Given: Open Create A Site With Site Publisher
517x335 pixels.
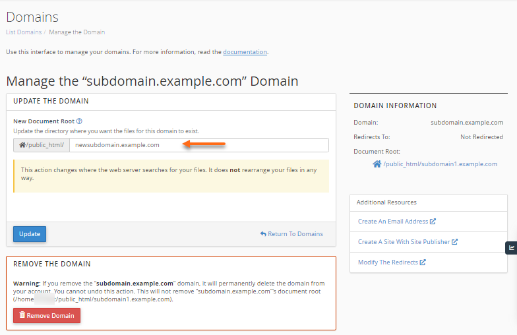Looking at the screenshot, I should 404,242.
